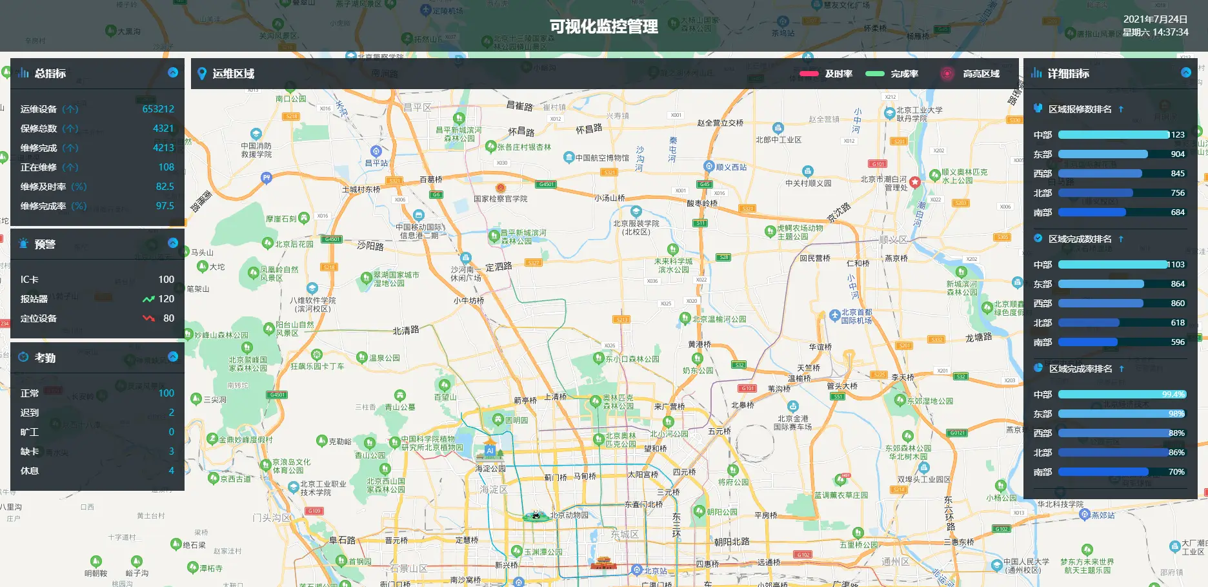Click the 区域完成率排名 pie chart icon
This screenshot has height=587, width=1208.
tap(1038, 368)
